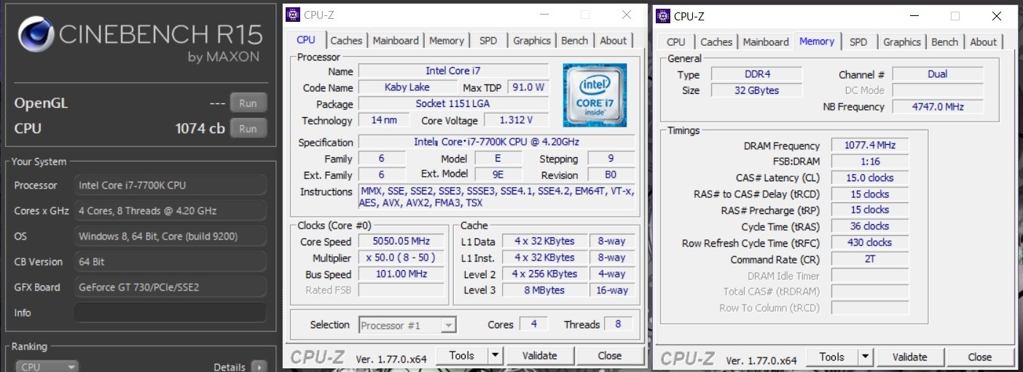Open the About tab in the left CPU-Z window

pyautogui.click(x=613, y=41)
